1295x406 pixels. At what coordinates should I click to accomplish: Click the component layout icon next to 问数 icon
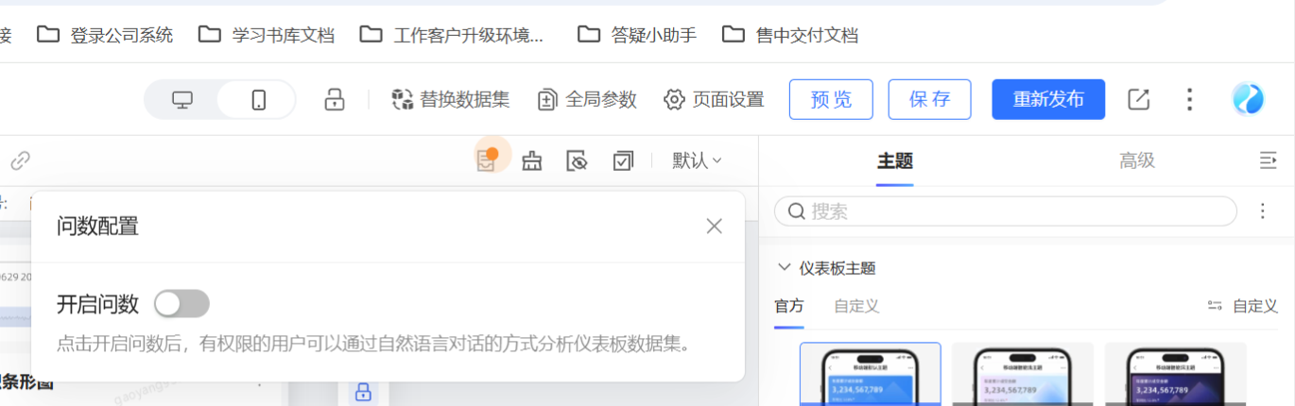(x=532, y=161)
